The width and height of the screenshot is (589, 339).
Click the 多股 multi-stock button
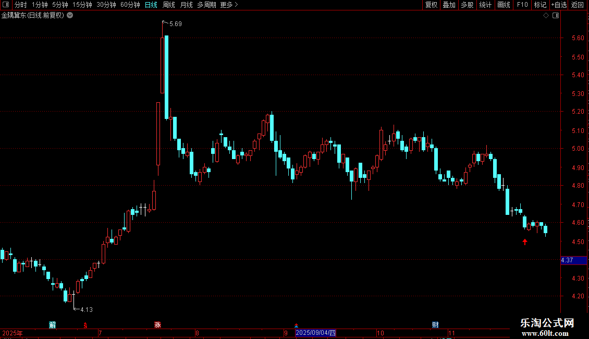(468, 5)
